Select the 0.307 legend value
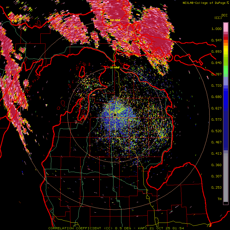 point(216,176)
